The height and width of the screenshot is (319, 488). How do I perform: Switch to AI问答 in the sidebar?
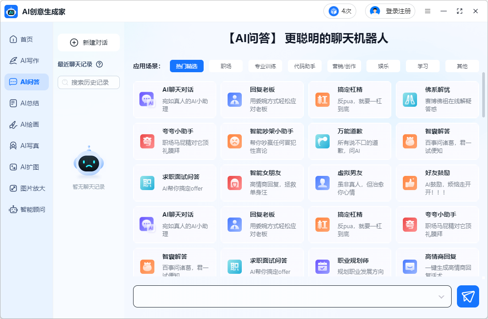[x=27, y=82]
